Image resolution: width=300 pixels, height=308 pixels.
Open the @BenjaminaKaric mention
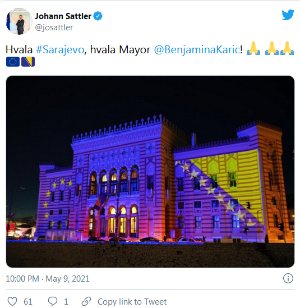(197, 49)
